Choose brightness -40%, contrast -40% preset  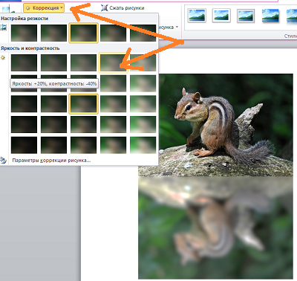click(x=24, y=62)
